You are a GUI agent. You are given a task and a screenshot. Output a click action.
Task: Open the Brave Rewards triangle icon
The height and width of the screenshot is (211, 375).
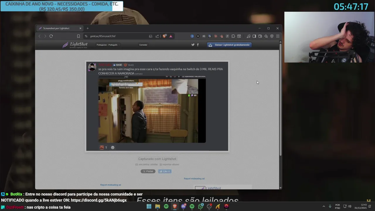pyautogui.click(x=171, y=36)
